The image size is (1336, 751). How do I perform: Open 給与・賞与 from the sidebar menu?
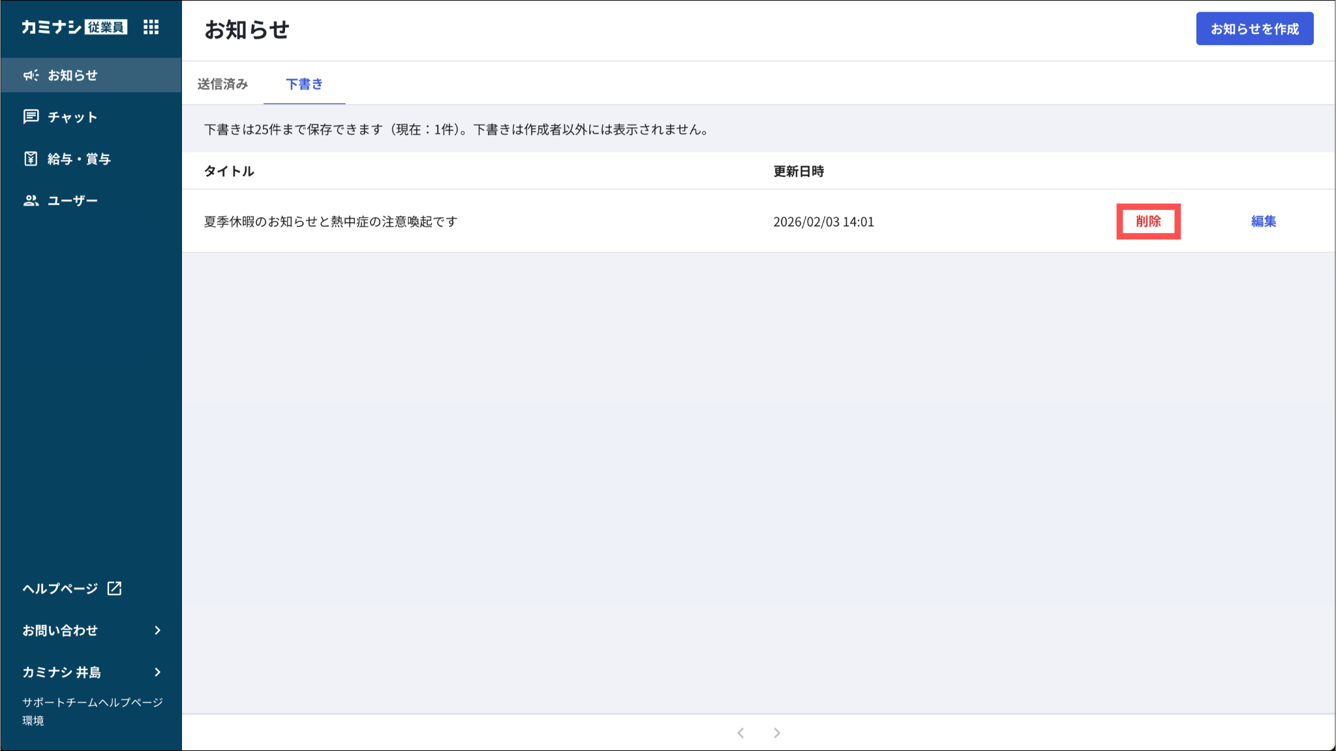click(79, 159)
